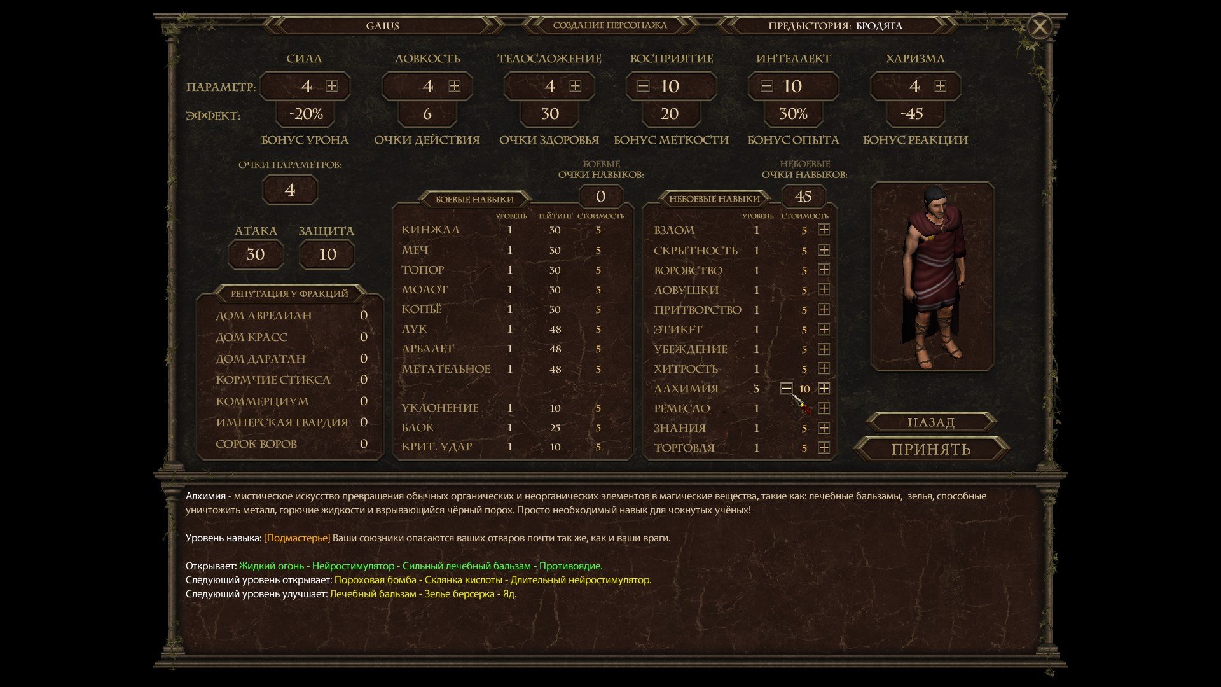Raise Алхимия with the plus icon

click(x=824, y=388)
